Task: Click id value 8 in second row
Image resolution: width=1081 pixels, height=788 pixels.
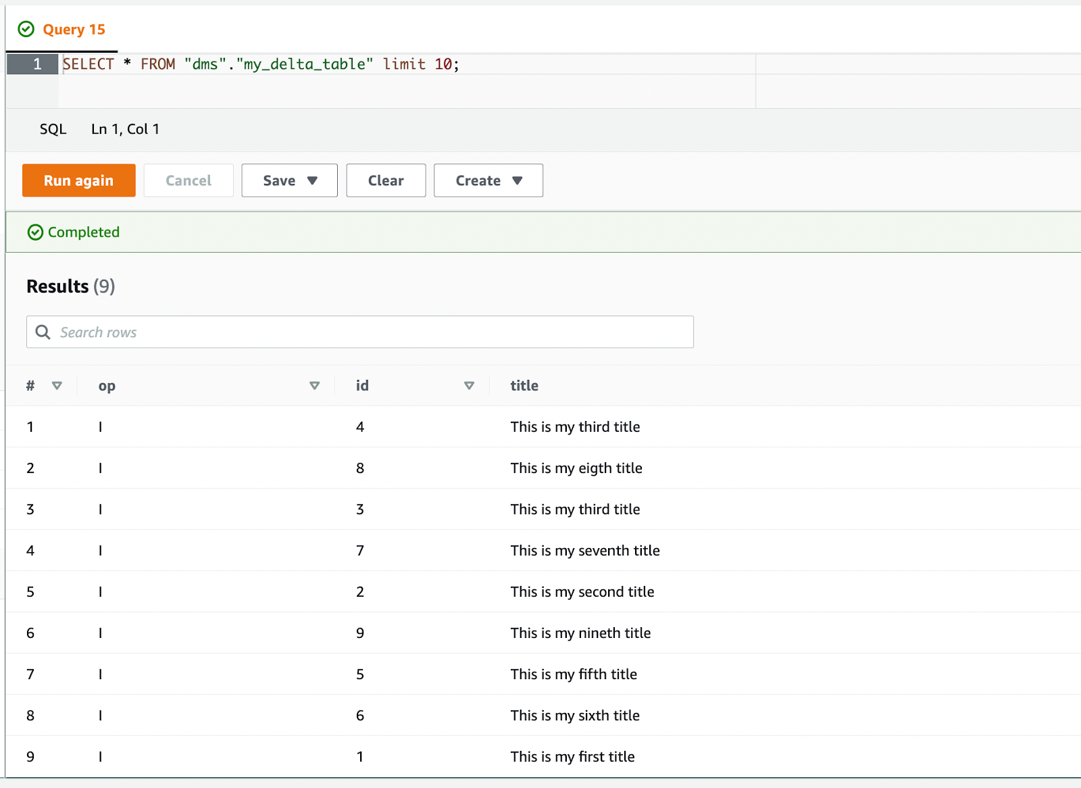Action: tap(360, 468)
